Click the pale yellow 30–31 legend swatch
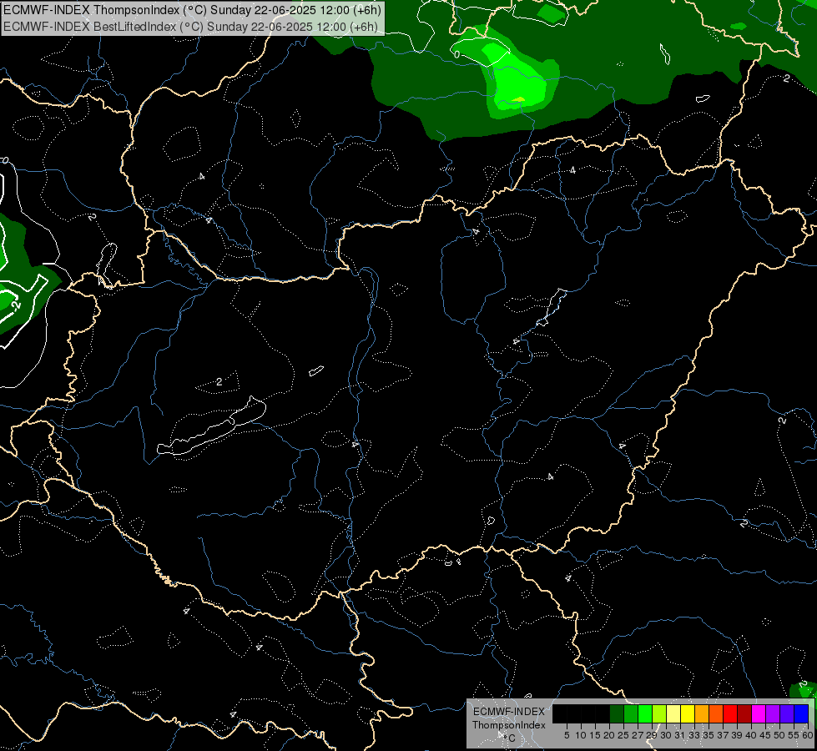The width and height of the screenshot is (817, 751). point(673,714)
